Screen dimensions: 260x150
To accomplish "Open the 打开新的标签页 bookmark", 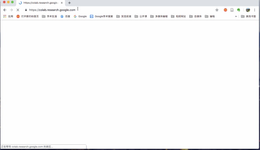I will (27, 16).
